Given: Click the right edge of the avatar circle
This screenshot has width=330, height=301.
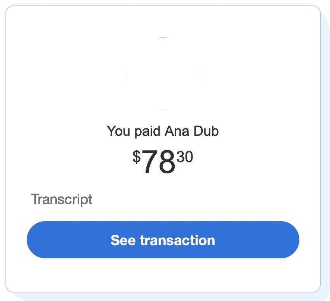Looking at the screenshot, I should click(x=198, y=73).
